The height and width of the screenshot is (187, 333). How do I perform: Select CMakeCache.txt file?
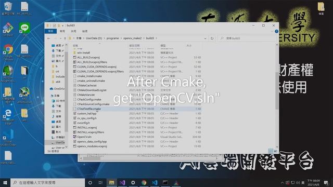tap(87, 85)
